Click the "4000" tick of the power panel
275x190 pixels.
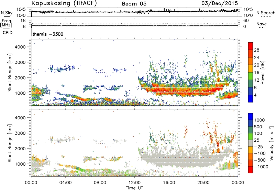point(20,47)
